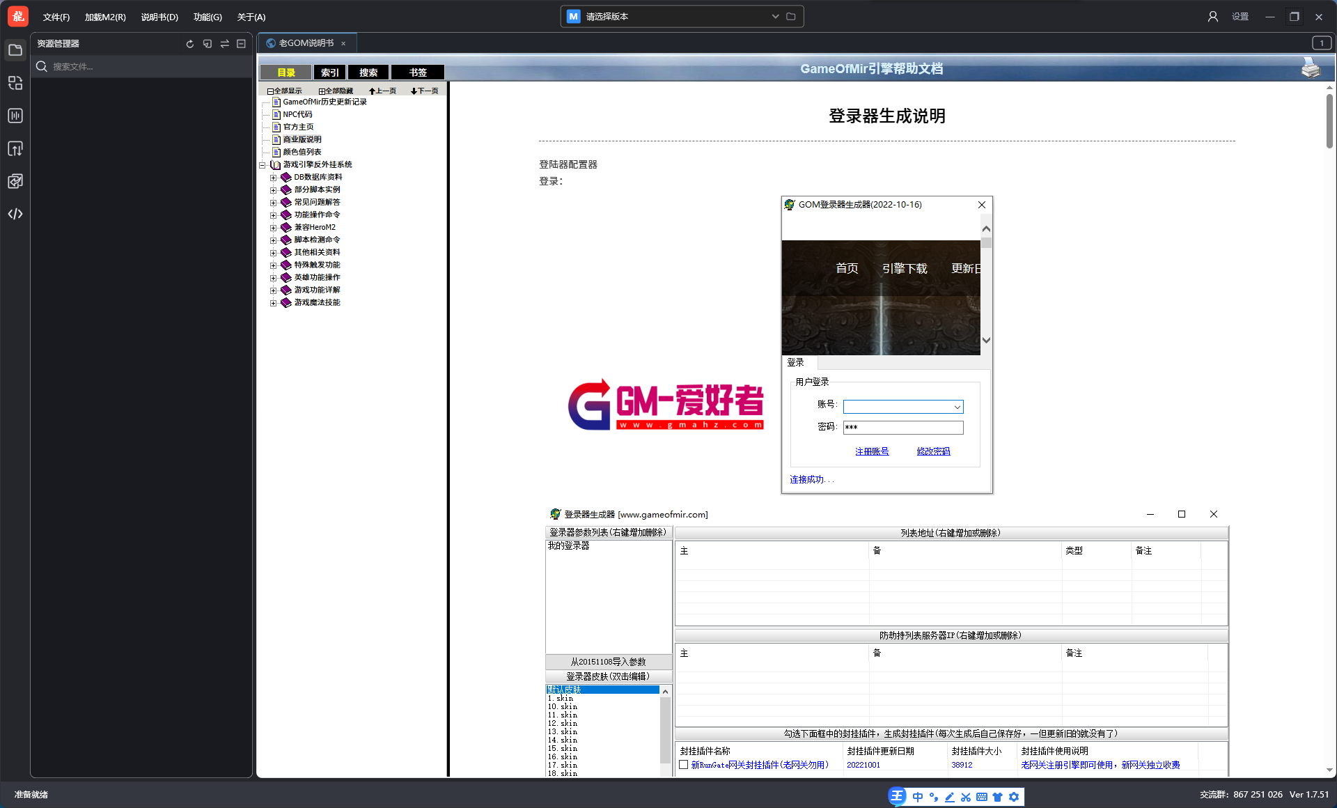Open the 商业版说明 topic
Viewport: 1337px width, 808px height.
point(302,140)
